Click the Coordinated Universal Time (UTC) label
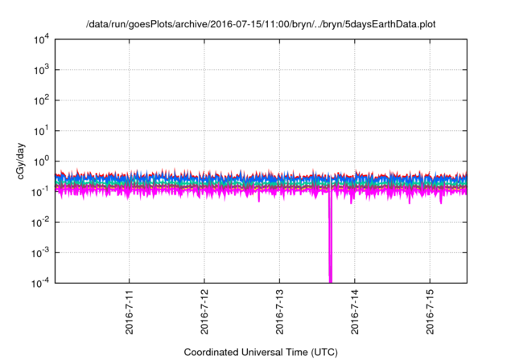This screenshot has height=360, width=515. [x=261, y=352]
